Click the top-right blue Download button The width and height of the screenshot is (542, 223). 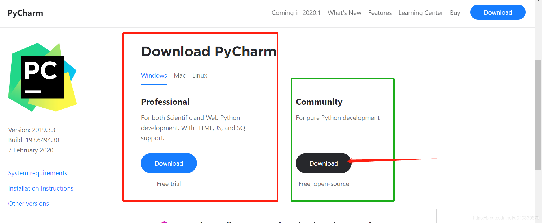(498, 12)
